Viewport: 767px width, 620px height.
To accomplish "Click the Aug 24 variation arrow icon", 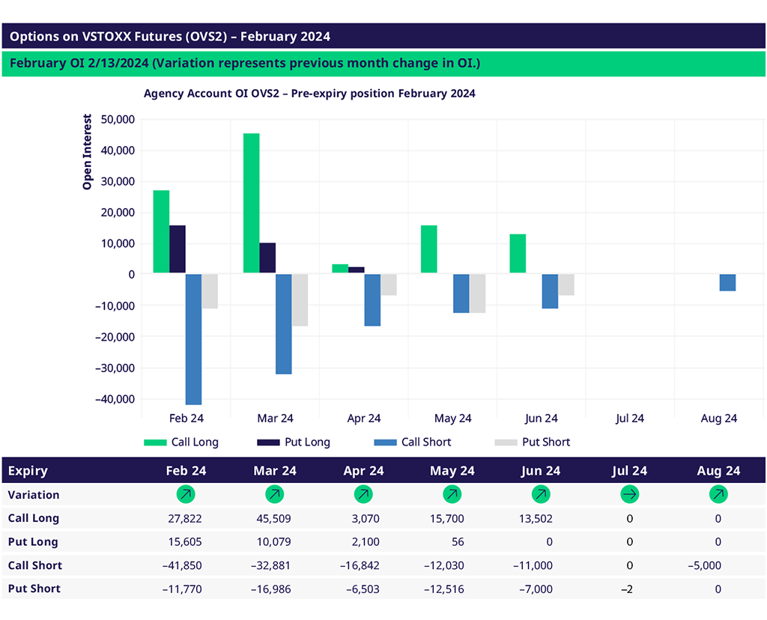I will click(718, 494).
